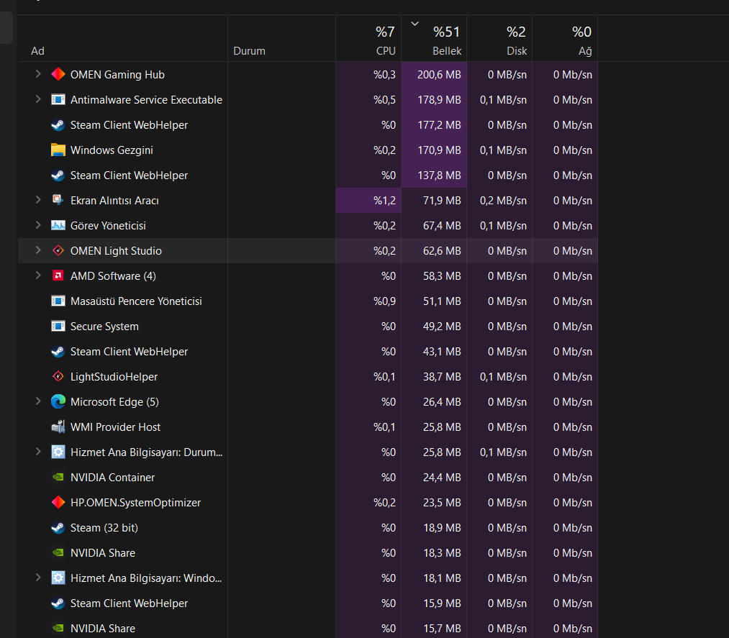The height and width of the screenshot is (638, 729).
Task: Click the OMEN Light Studio icon
Action: (x=58, y=250)
